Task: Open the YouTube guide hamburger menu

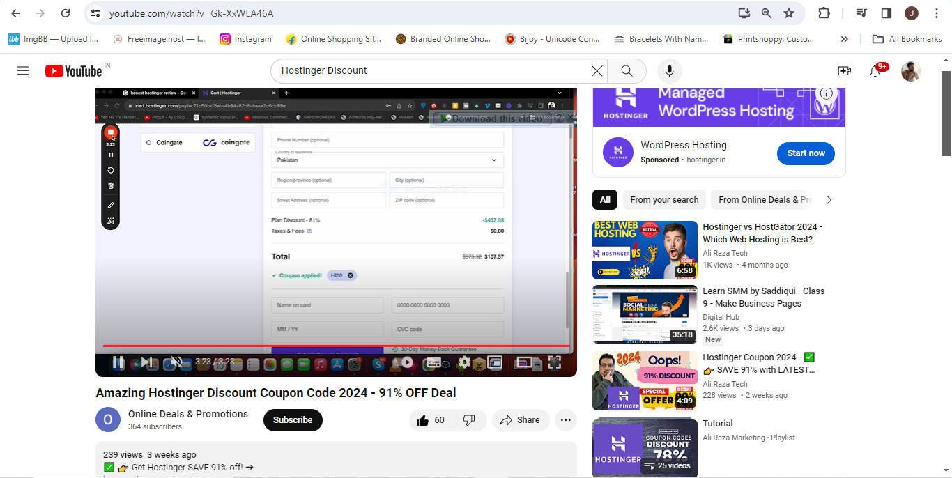Action: coord(23,70)
